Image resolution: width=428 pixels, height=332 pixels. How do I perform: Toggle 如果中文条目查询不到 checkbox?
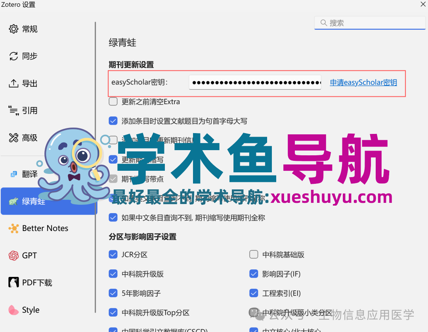[113, 218]
